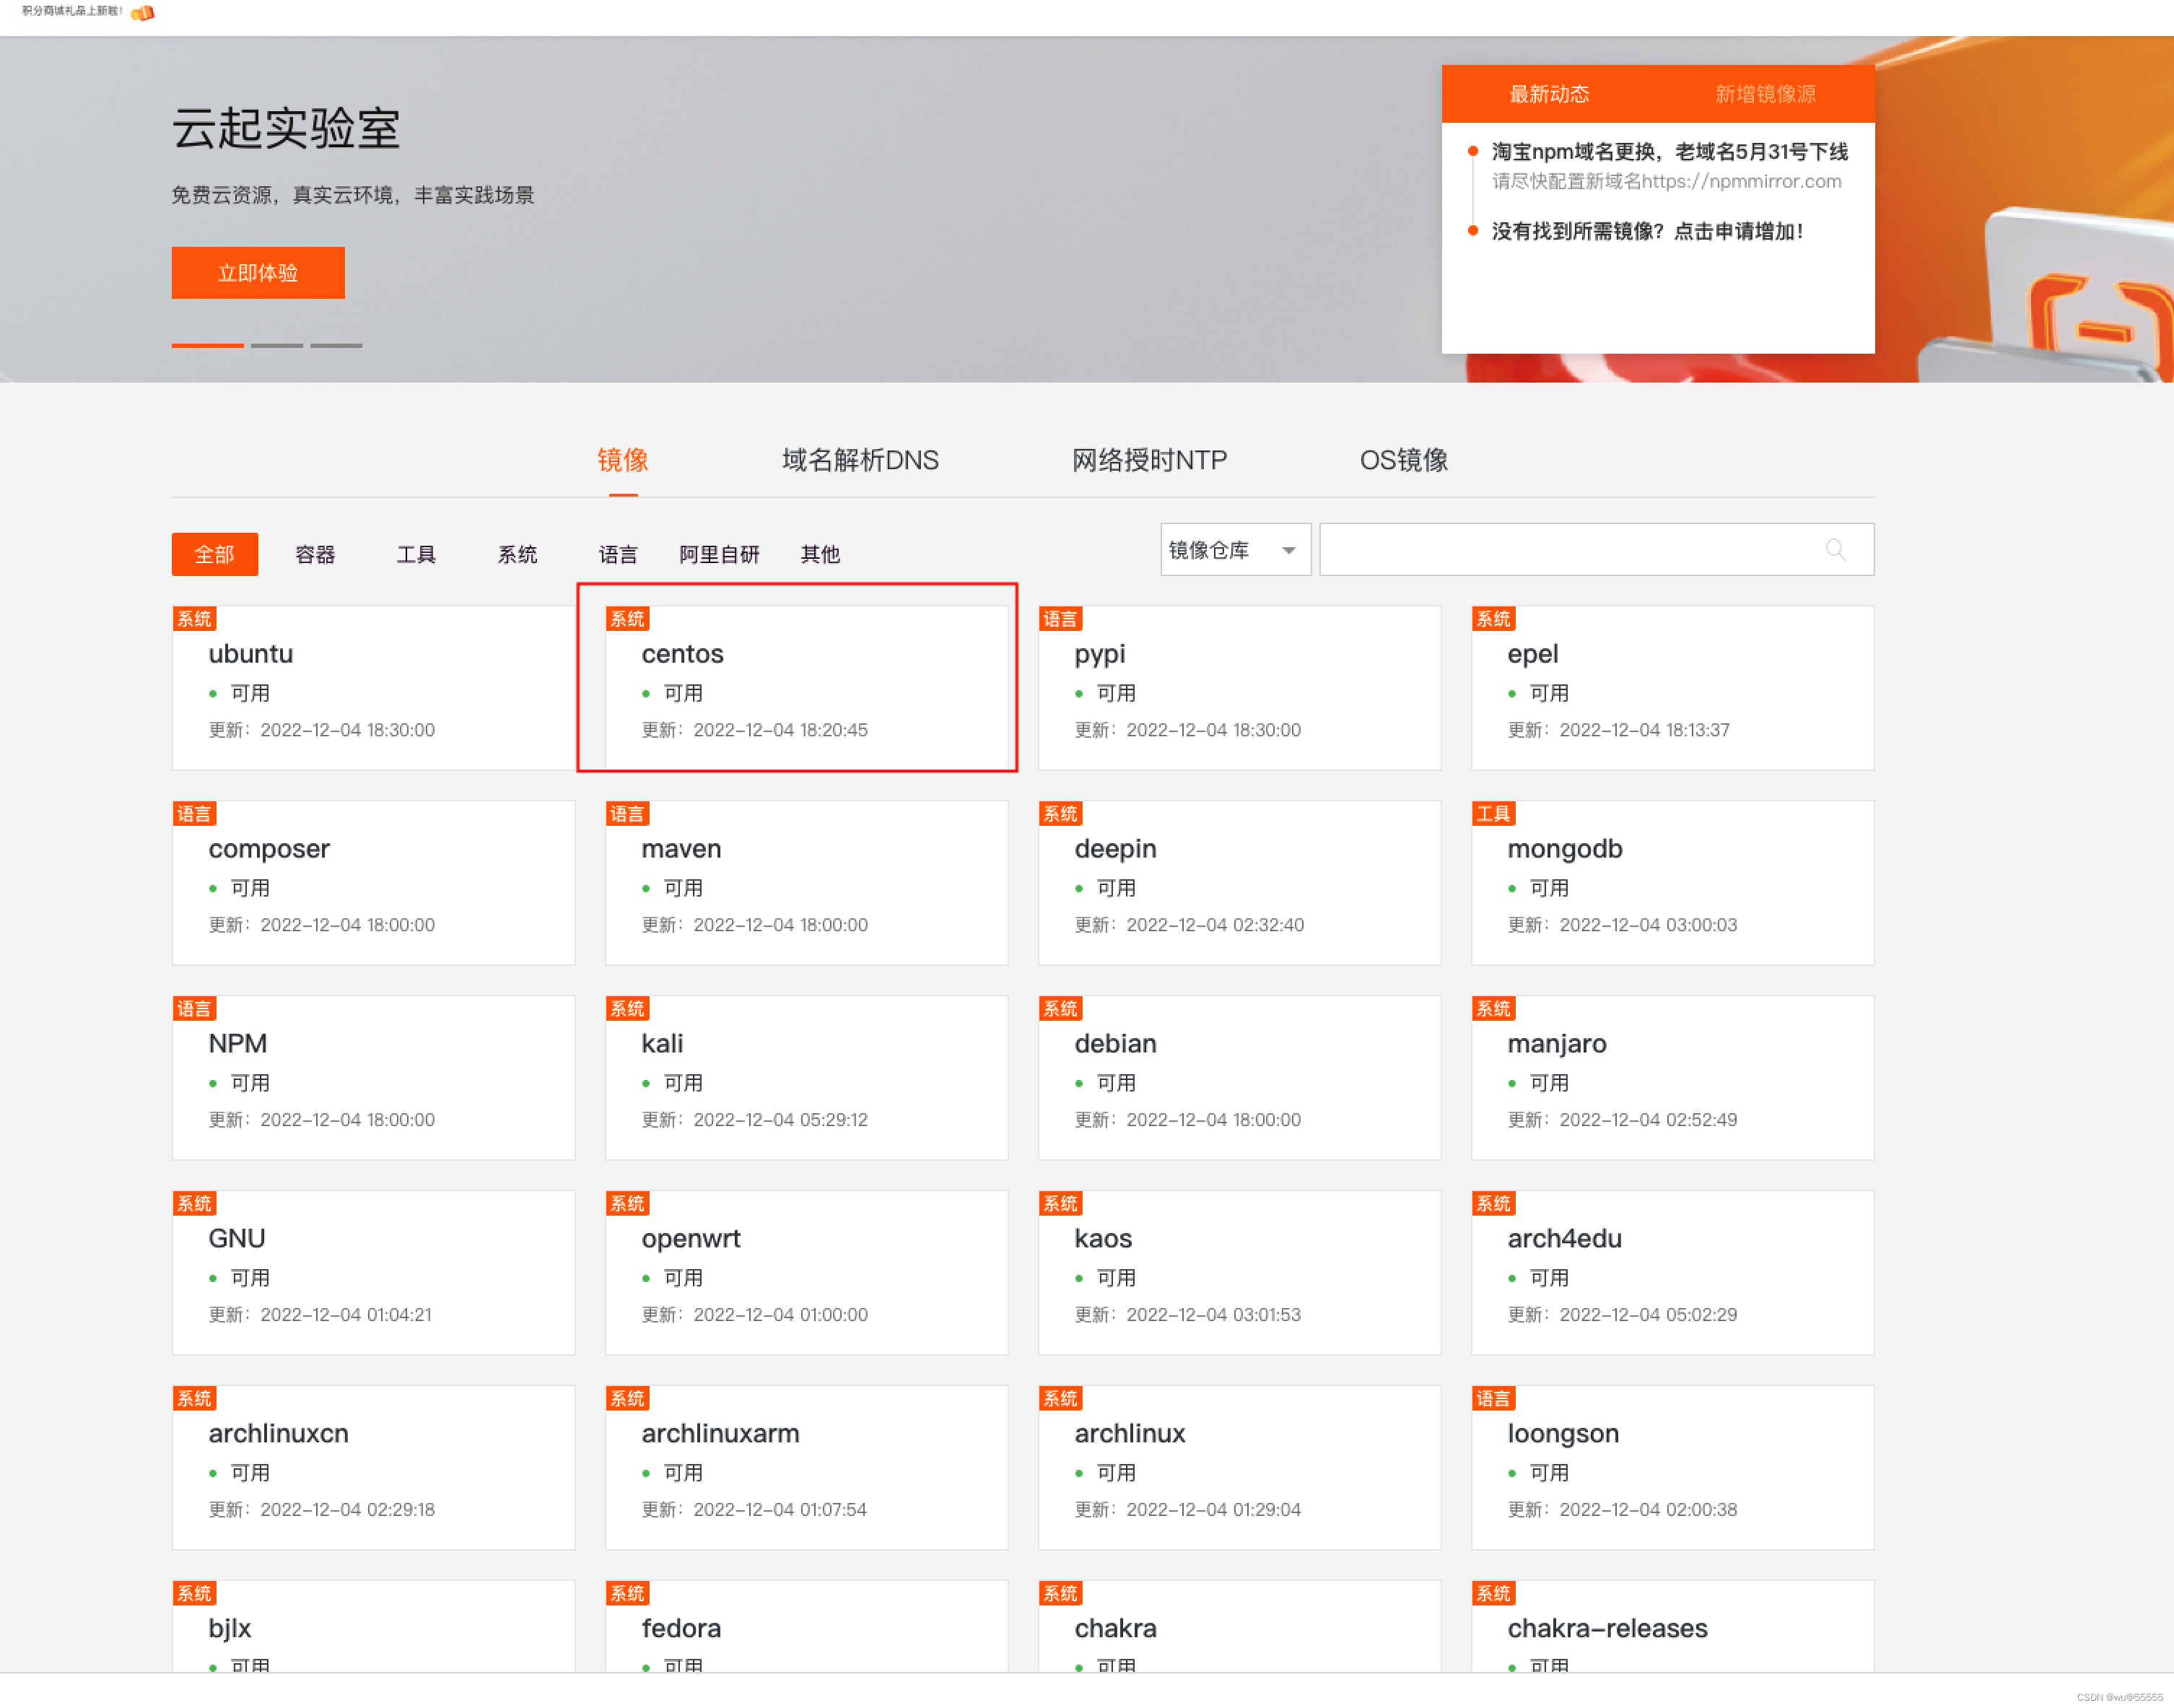Open the chakra mirror card
Screen dimensions: 2174x1708
coord(1239,1626)
